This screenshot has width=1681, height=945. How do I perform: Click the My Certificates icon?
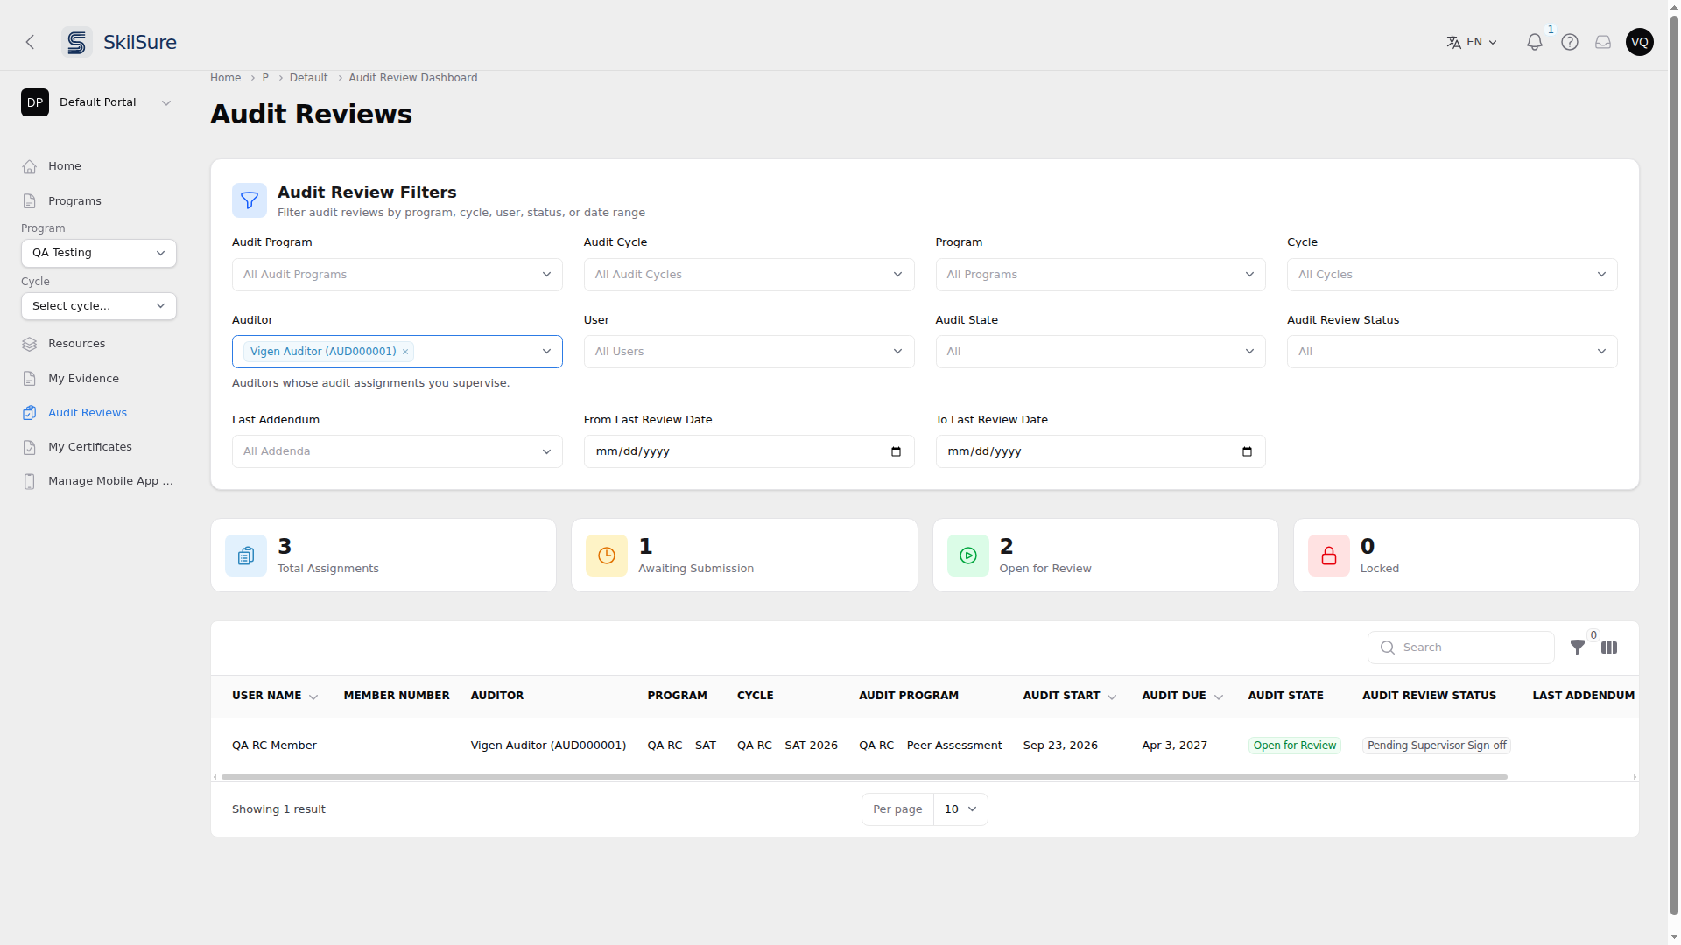pyautogui.click(x=30, y=447)
